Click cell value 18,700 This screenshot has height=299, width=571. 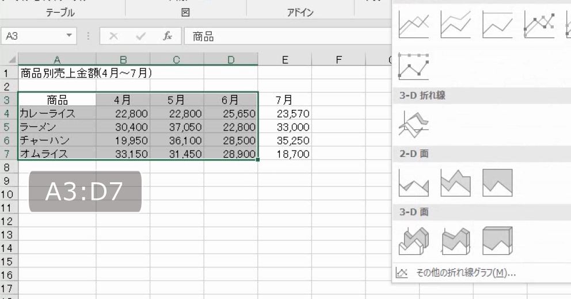click(285, 154)
